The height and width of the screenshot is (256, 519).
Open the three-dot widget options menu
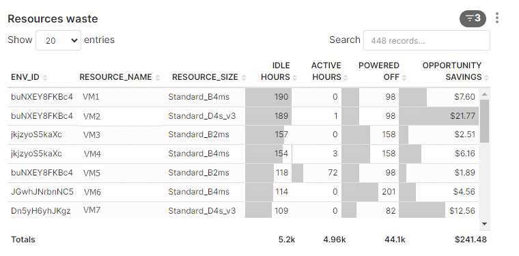(497, 18)
